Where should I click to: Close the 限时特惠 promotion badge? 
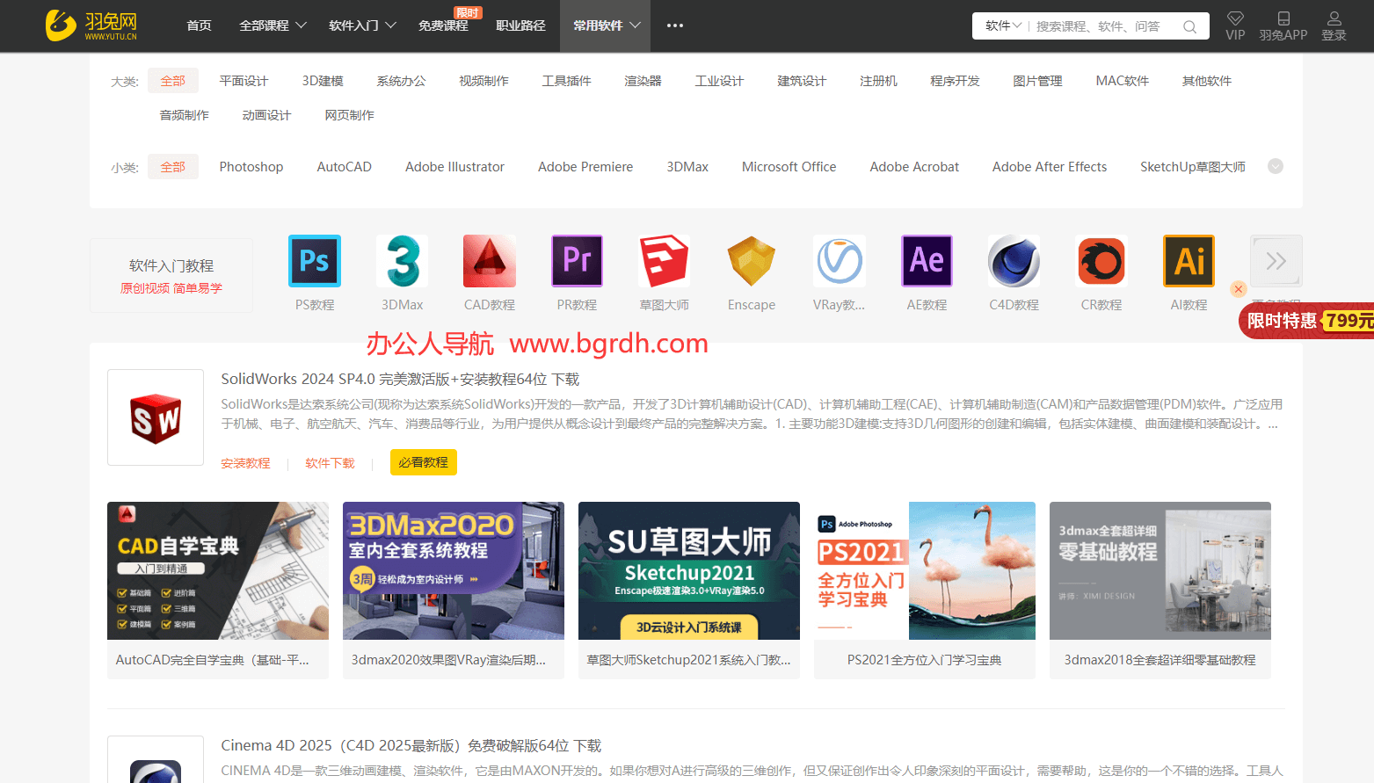coord(1239,289)
